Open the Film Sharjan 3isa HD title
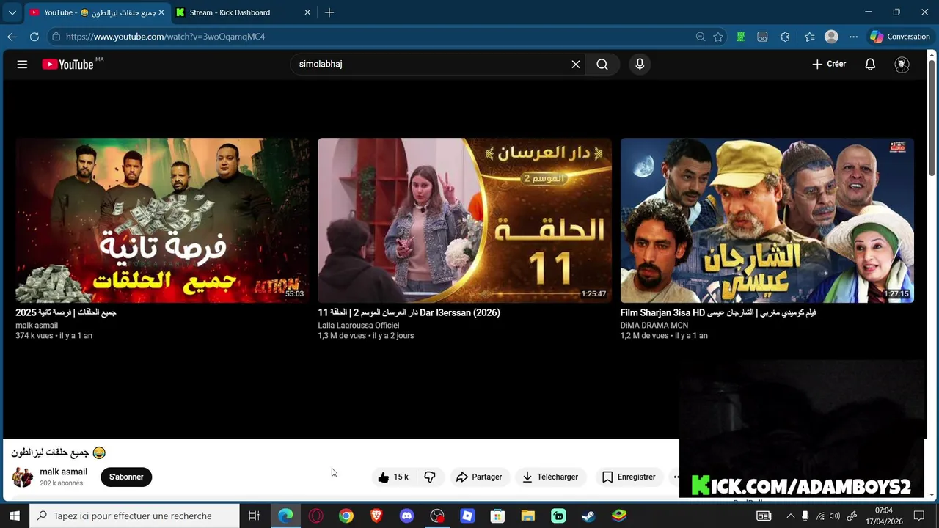Screen dimensions: 939x528 point(718,312)
